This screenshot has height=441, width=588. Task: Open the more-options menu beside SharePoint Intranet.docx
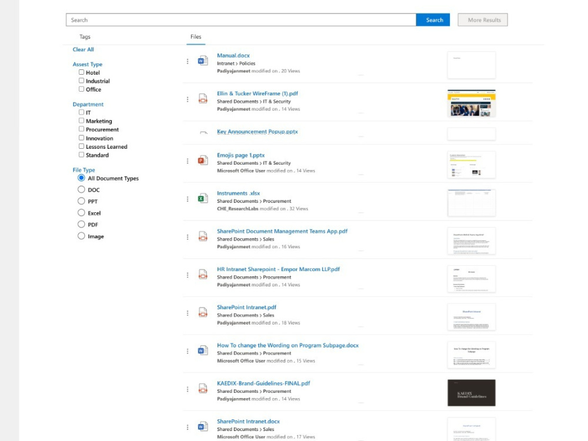[188, 427]
